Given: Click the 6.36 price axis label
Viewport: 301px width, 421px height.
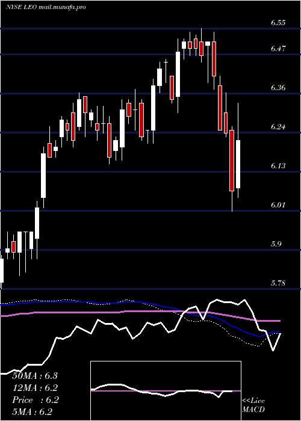Looking at the screenshot, I should click(278, 88).
